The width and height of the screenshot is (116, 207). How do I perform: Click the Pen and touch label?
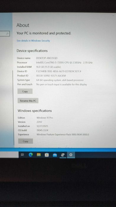[x=25, y=84]
